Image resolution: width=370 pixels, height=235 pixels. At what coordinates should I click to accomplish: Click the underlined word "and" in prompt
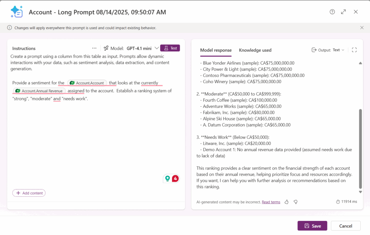click(57, 99)
